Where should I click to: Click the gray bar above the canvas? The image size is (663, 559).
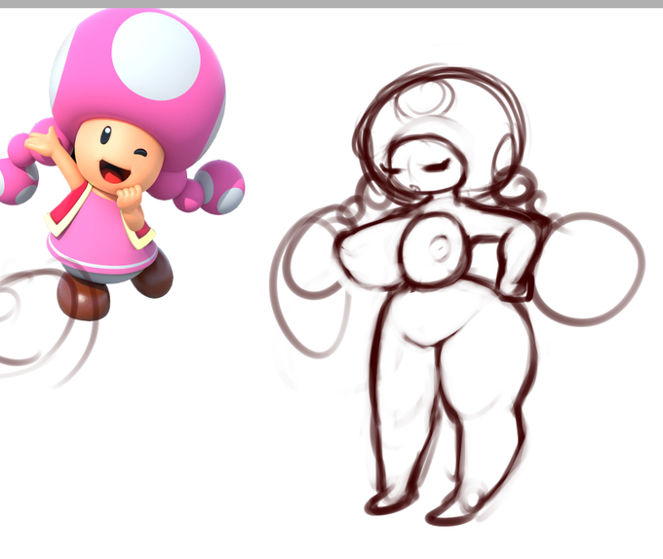(x=331, y=3)
